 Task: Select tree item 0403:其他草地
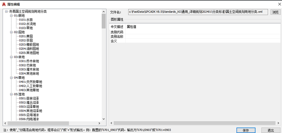pos(29,90)
